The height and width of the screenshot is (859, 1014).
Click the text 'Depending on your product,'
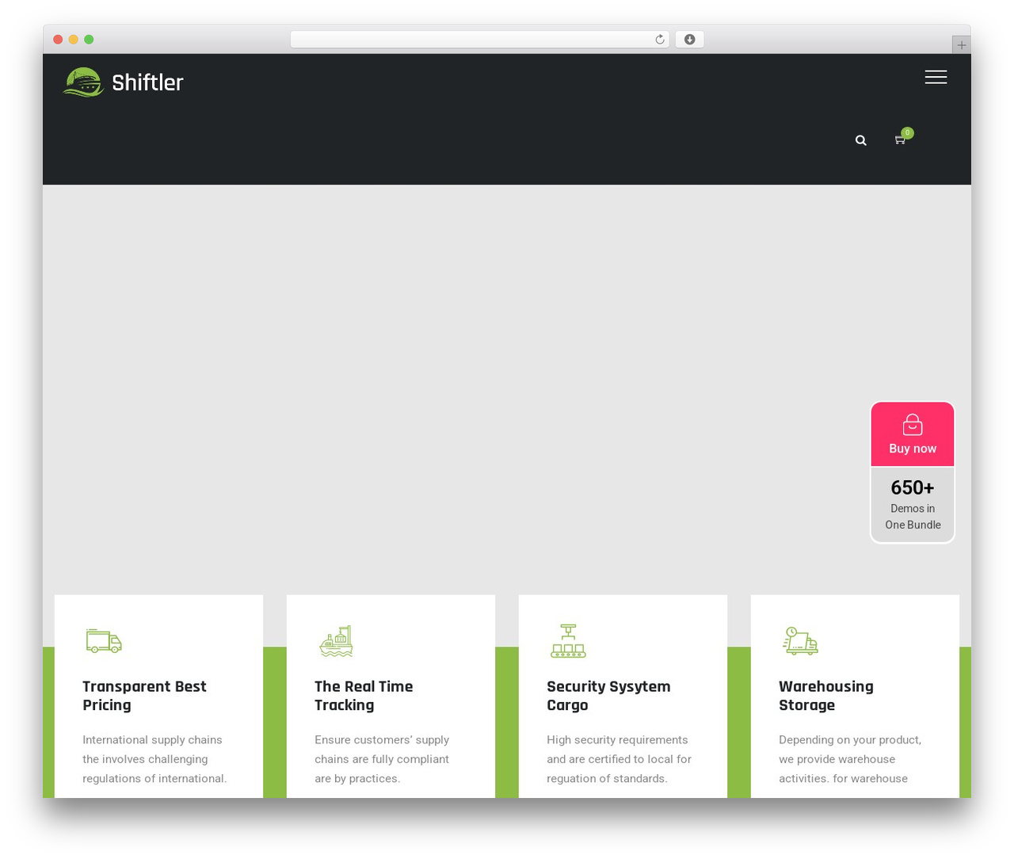coord(850,740)
